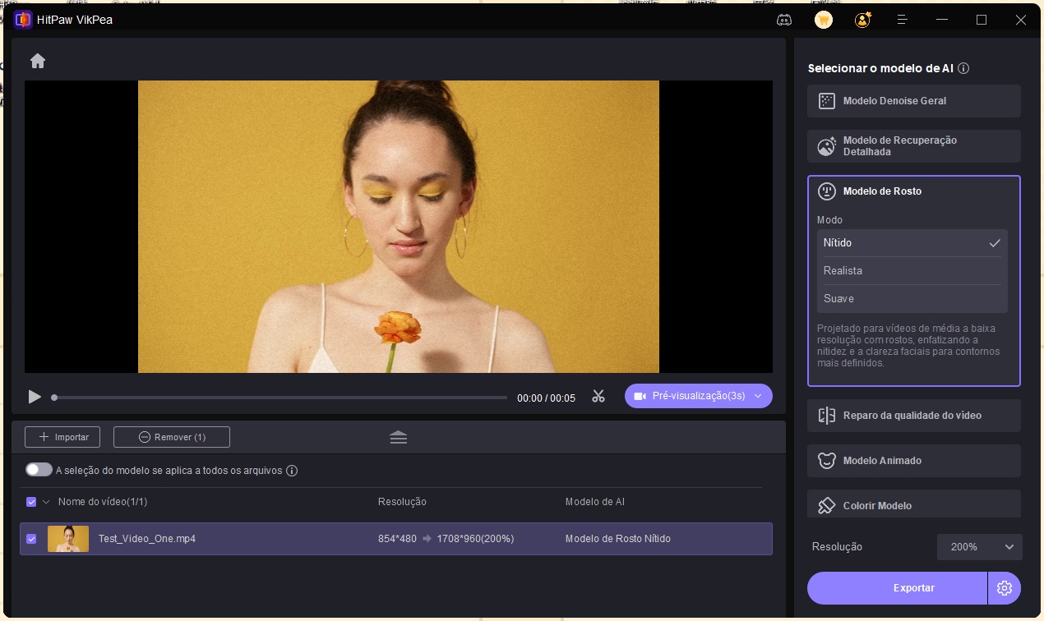Click the Resolução column header
1044x621 pixels.
(x=402, y=502)
